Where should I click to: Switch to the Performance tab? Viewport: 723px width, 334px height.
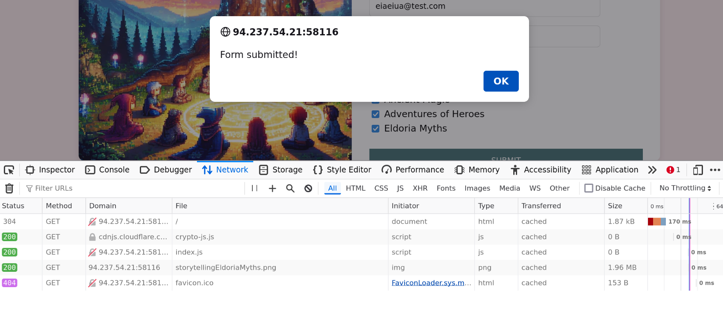click(413, 170)
